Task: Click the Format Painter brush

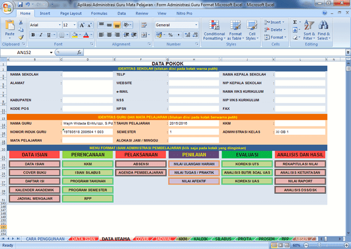Action: coord(21,37)
